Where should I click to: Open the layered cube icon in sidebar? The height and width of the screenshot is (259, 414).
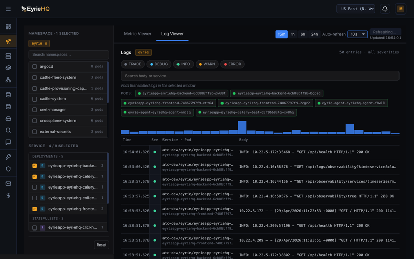[x=8, y=68]
